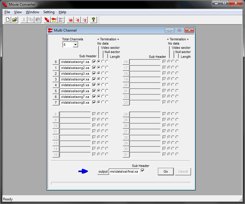The width and height of the screenshot is (245, 204).
Task: Click channel 2 number button
Action: tap(56, 74)
